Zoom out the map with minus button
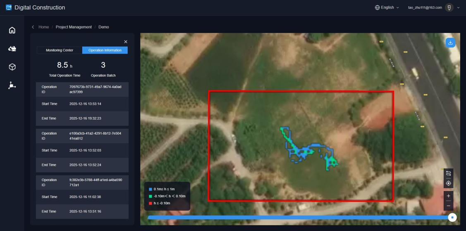 (449, 205)
